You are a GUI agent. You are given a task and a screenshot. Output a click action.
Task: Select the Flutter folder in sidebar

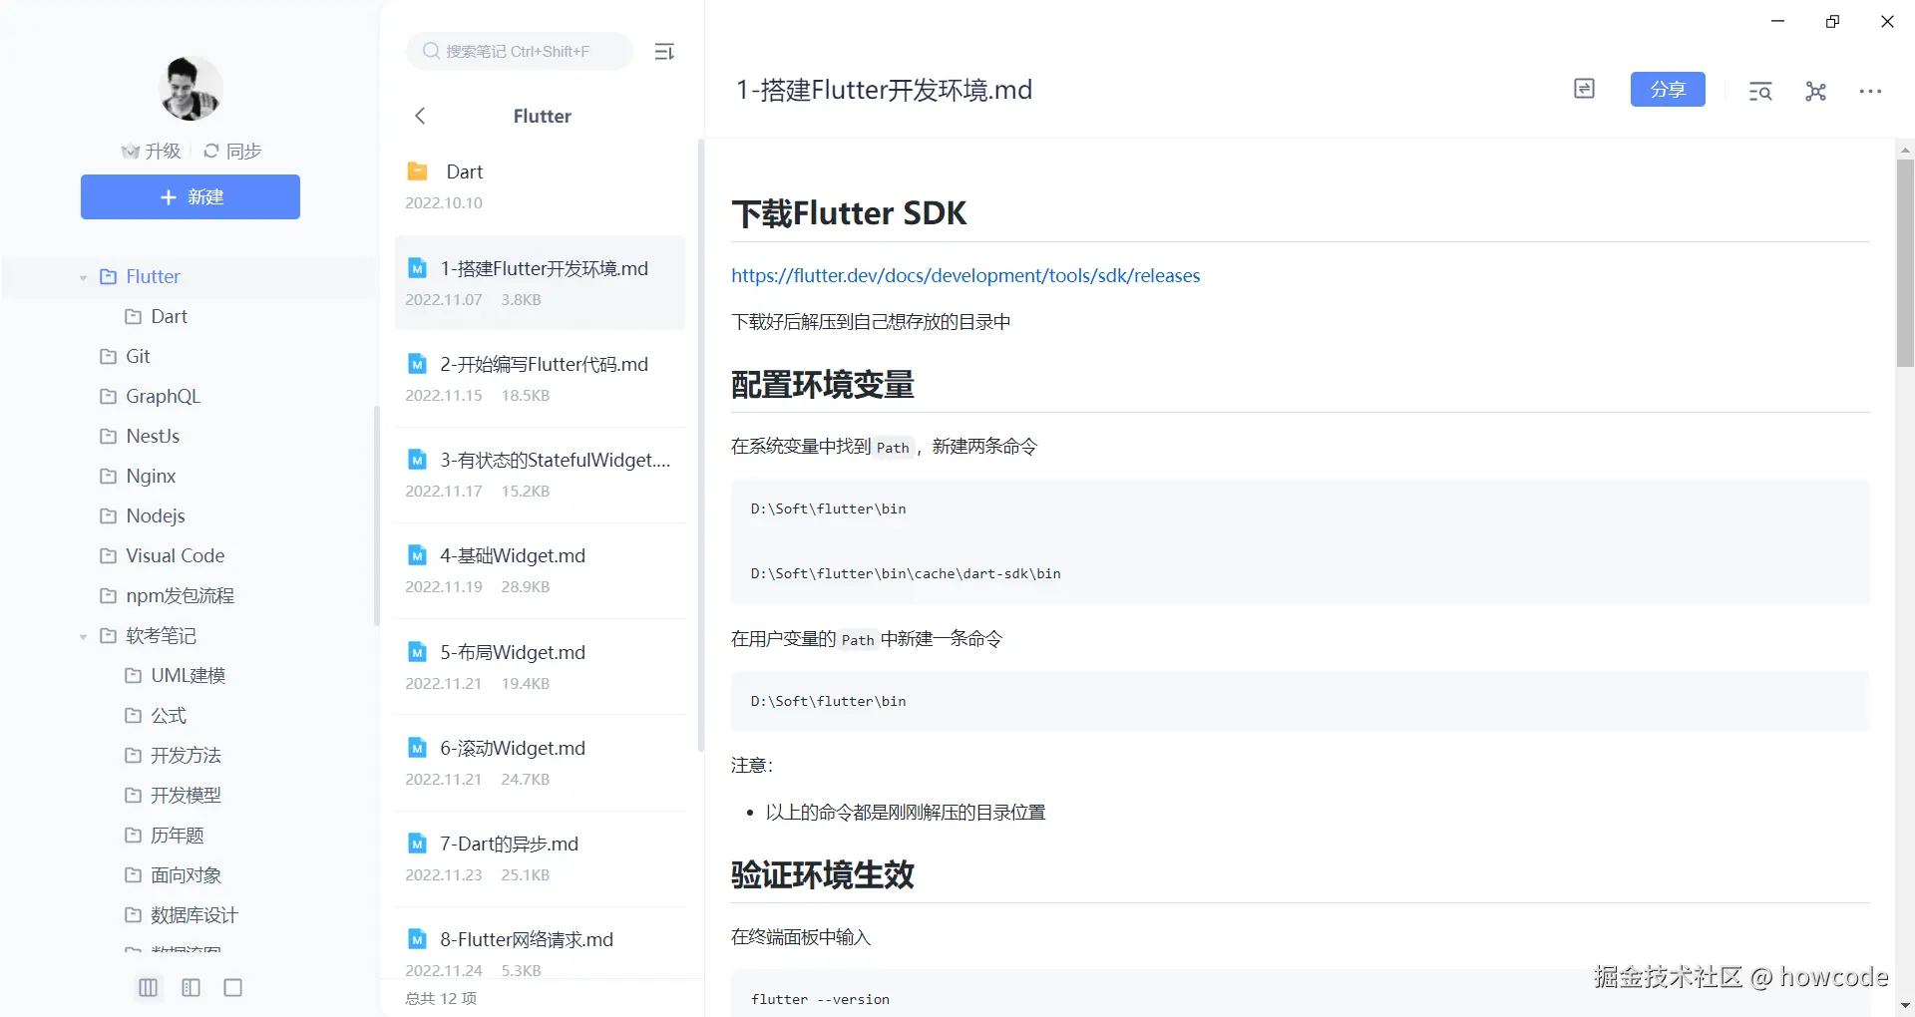(x=190, y=276)
